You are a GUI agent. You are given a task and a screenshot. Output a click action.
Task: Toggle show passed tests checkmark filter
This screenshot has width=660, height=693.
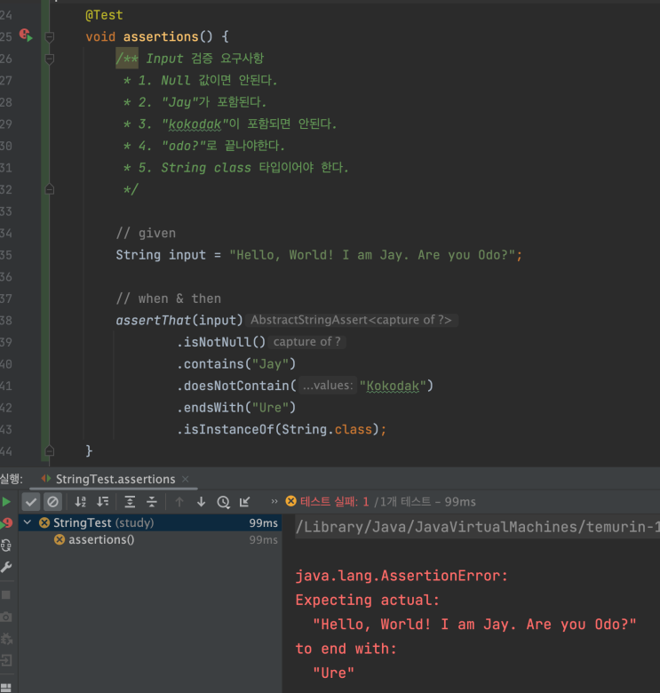click(x=31, y=502)
